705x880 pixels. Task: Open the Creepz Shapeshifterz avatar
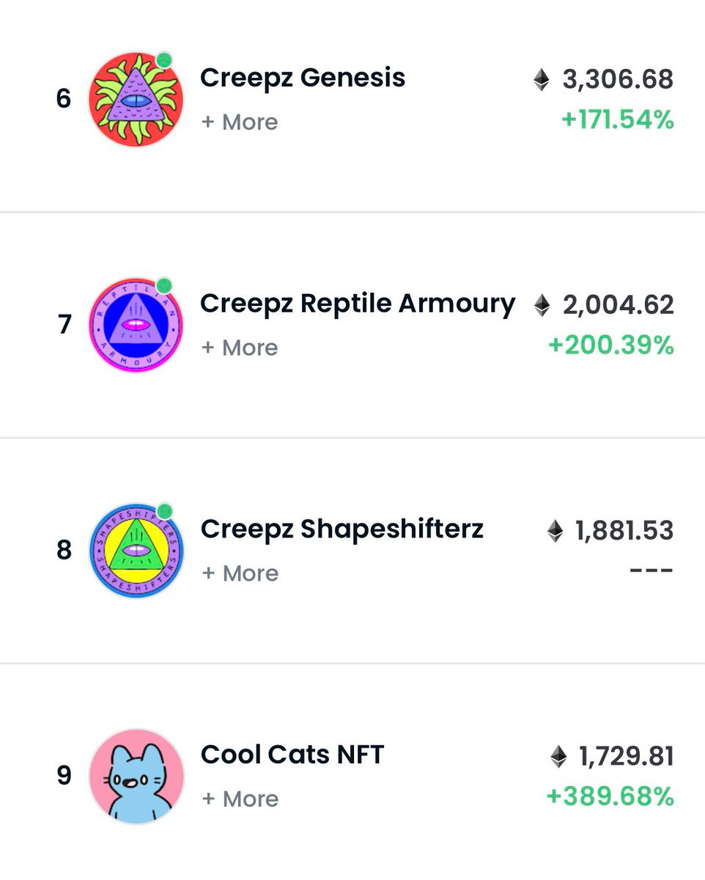(x=136, y=550)
